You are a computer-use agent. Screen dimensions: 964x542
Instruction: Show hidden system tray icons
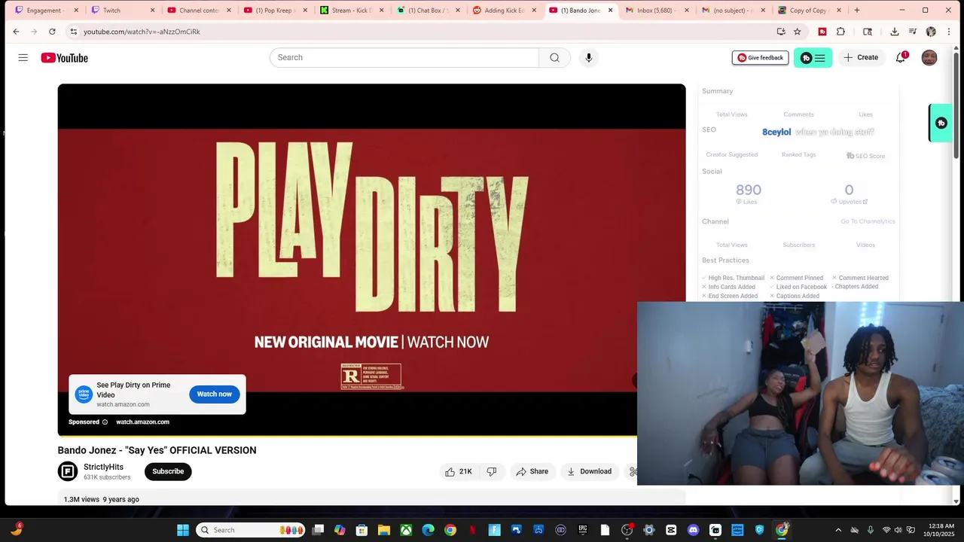[838, 530]
